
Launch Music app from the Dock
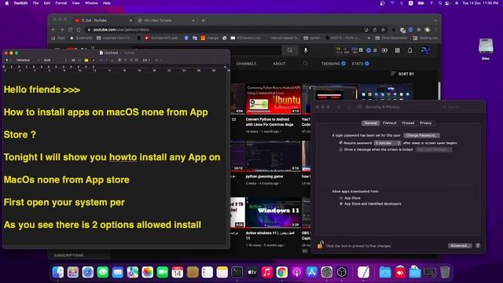click(x=267, y=273)
